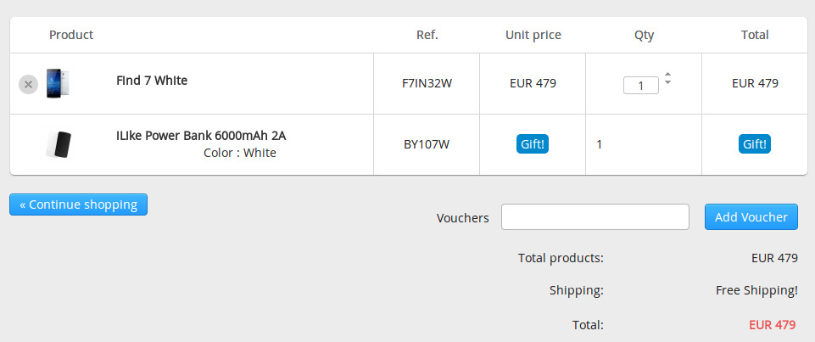The height and width of the screenshot is (342, 815).
Task: Click the Ref. column header
Action: click(x=427, y=35)
